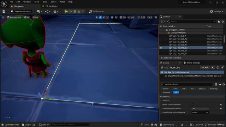Open the Settings dropdown in toolbar
Viewport: 226px width, 127px height.
(x=216, y=11)
